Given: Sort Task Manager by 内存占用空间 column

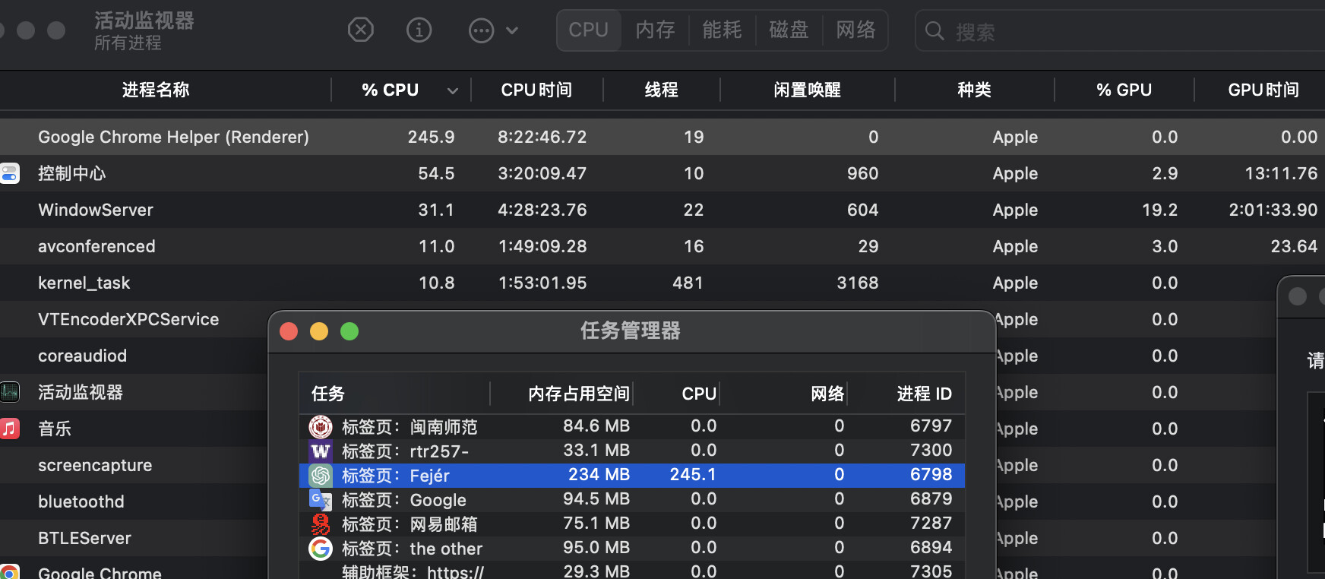Looking at the screenshot, I should [x=579, y=394].
